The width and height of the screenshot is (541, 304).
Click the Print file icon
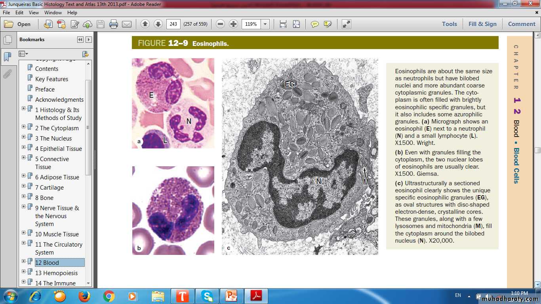tap(114, 24)
